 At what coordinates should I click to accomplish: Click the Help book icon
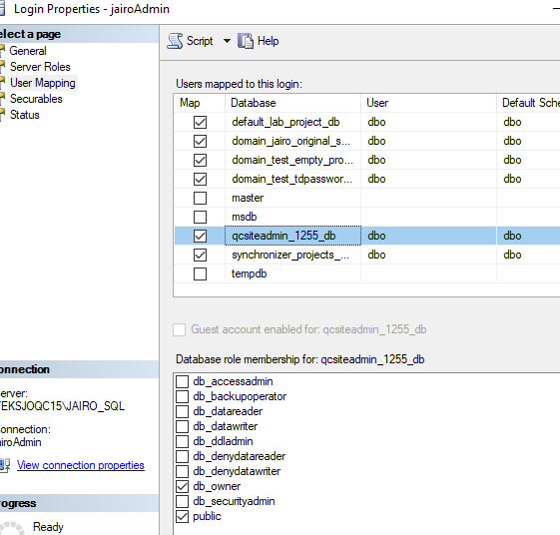(246, 41)
